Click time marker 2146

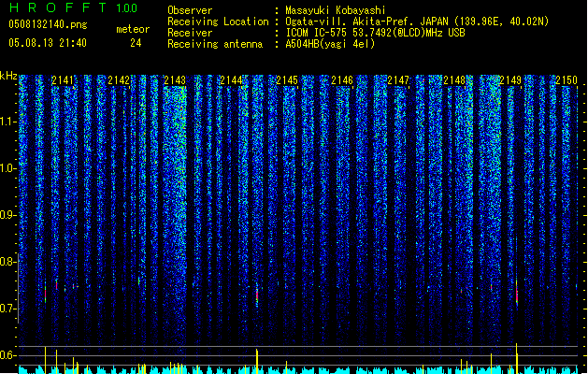[342, 80]
